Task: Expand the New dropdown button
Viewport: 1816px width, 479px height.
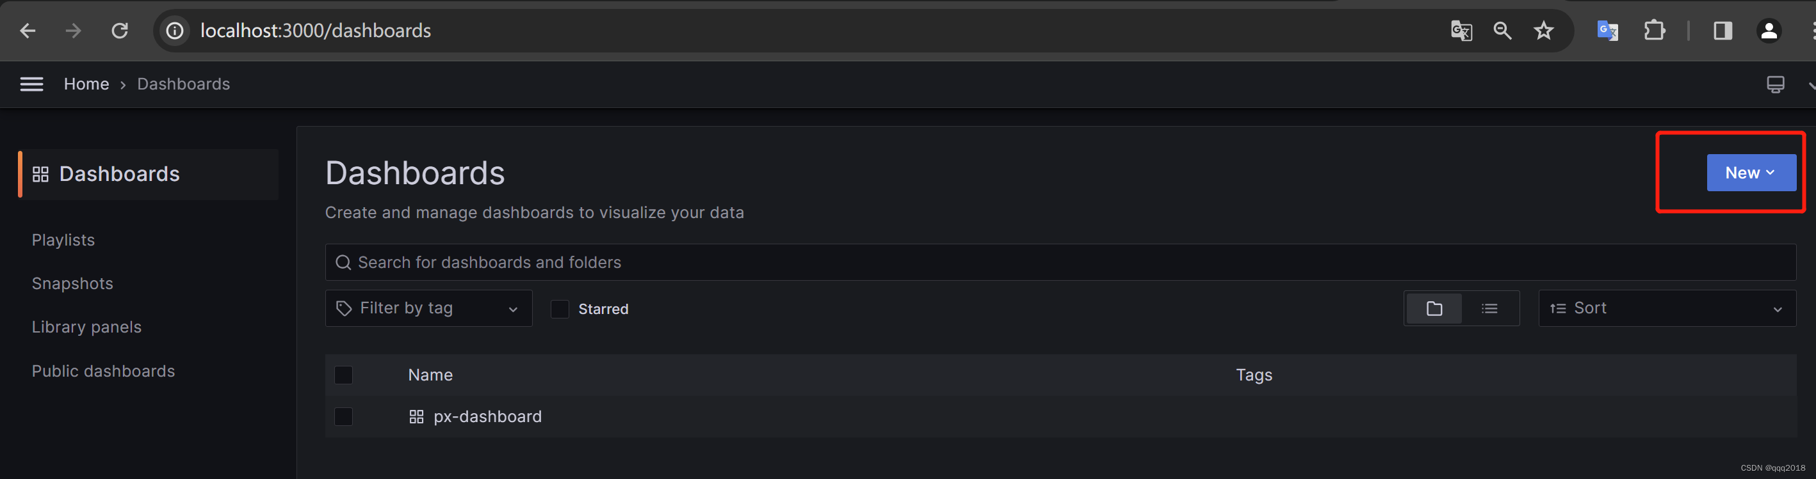Action: click(x=1751, y=173)
